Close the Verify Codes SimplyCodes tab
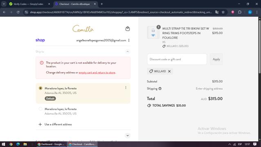Viewport: 261px width, 147px height. coord(49,4)
